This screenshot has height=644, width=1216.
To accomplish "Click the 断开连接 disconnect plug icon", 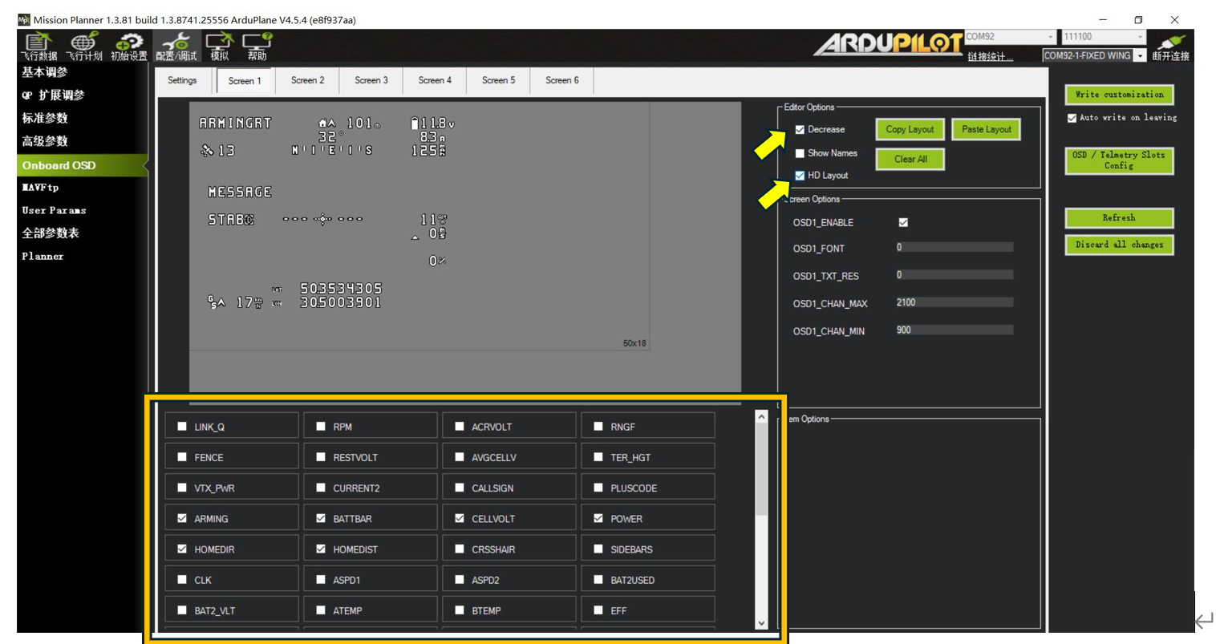I will pos(1170,47).
